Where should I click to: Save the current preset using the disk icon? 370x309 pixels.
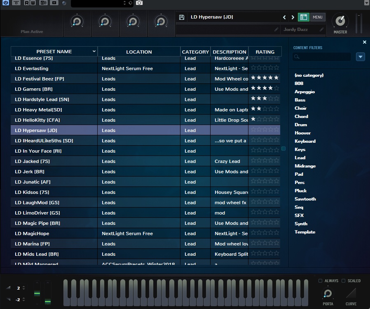point(181,17)
